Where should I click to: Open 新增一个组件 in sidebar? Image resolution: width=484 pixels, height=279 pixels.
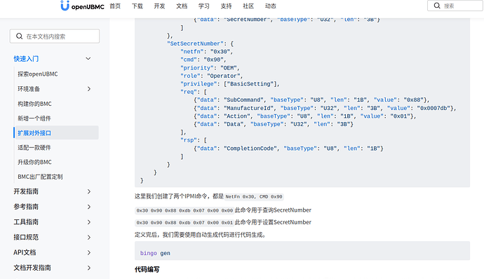coord(34,118)
